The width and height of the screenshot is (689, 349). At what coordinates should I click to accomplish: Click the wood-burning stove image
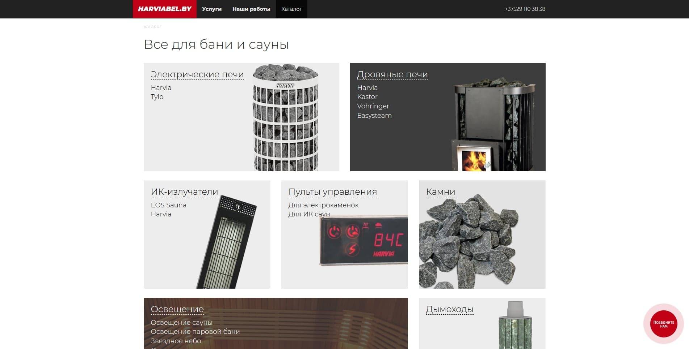pos(493,124)
